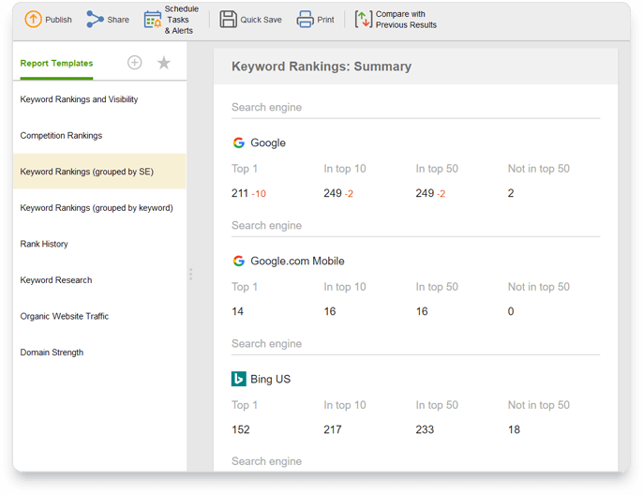Click Bing US Top 1 value 152
Viewport: 643px width, 495px height.
pos(241,429)
